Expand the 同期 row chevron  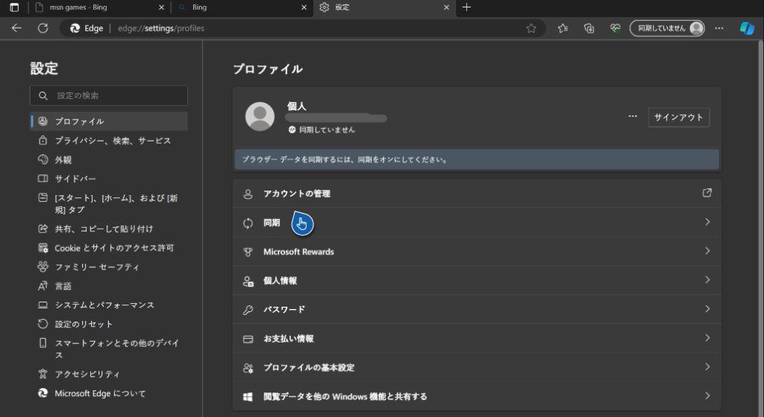pos(707,222)
